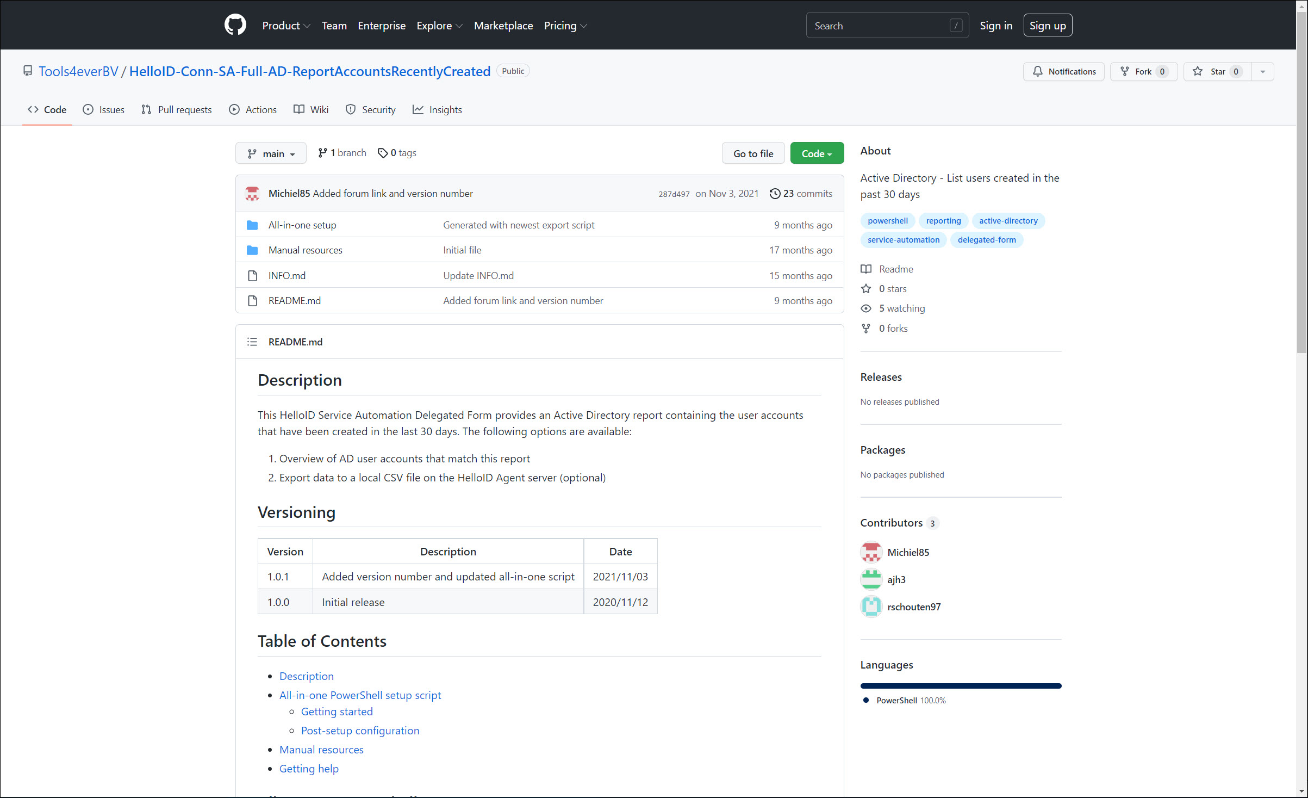1308x798 pixels.
Task: Jump to Readme from About
Action: tap(887, 269)
